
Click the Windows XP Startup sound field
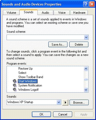[x=34, y=102]
